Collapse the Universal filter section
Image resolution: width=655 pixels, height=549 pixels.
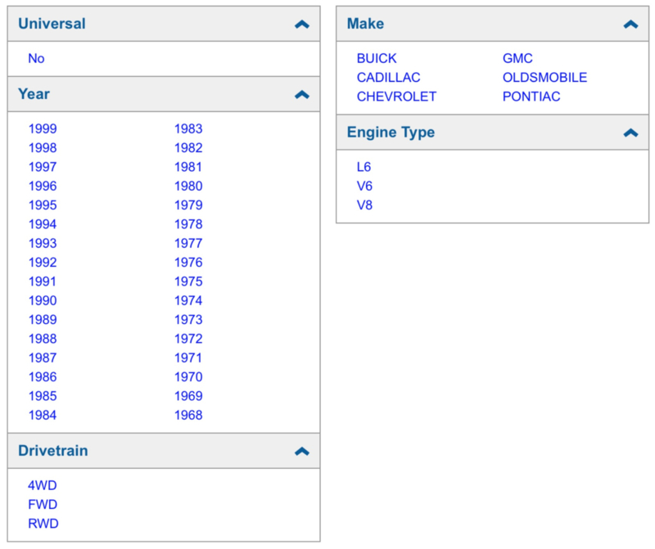[x=301, y=25]
